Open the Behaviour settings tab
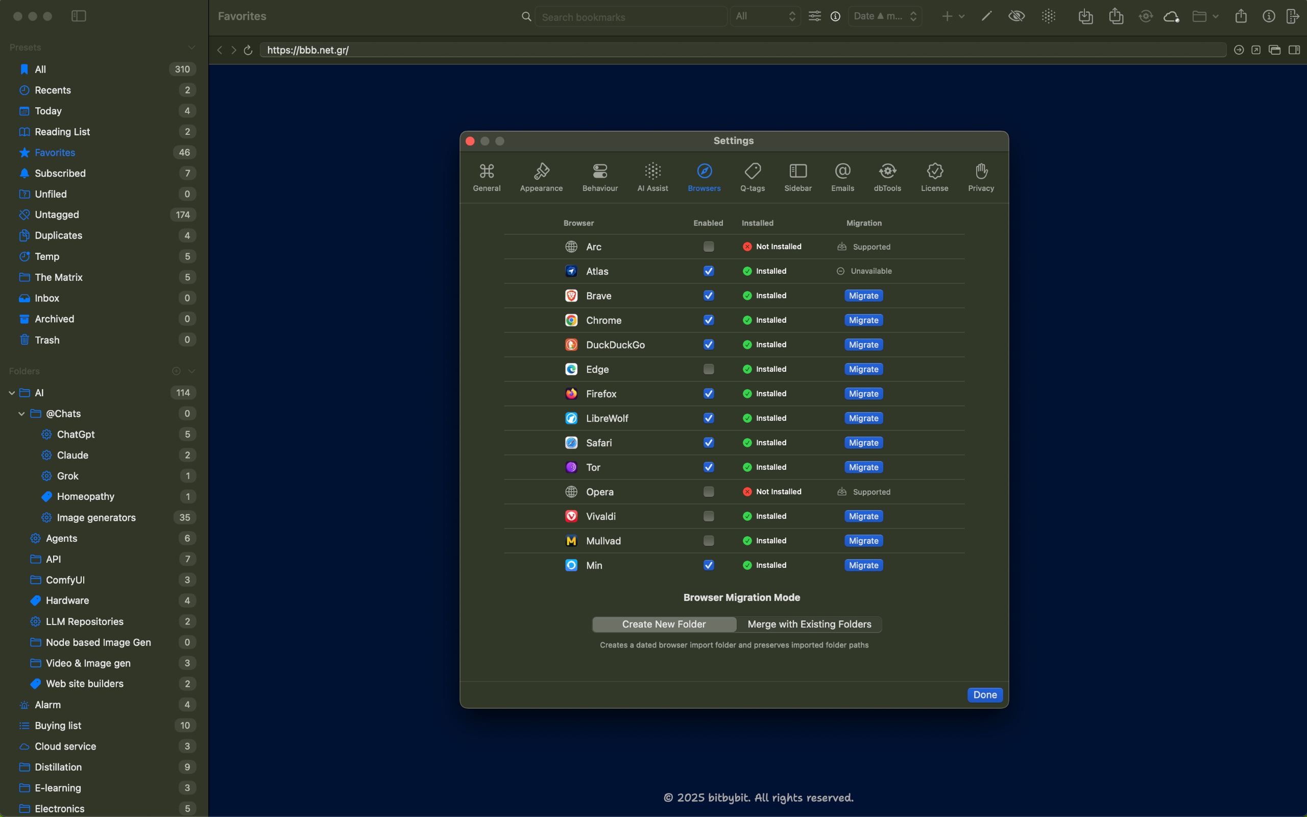 (600, 177)
